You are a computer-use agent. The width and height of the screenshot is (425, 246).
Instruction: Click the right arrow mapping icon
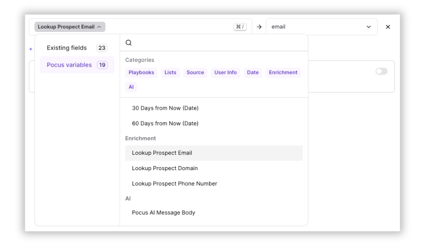(259, 27)
